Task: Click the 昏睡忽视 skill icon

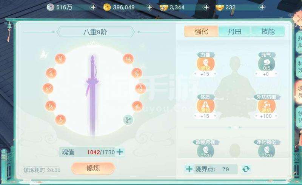Action: click(x=205, y=151)
